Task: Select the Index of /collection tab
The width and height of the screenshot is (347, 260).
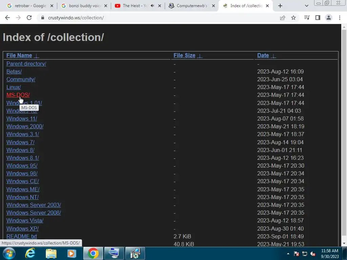Action: (x=246, y=6)
